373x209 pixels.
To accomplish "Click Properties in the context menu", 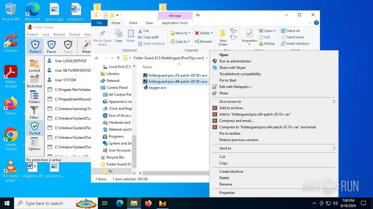I will click(x=227, y=193).
